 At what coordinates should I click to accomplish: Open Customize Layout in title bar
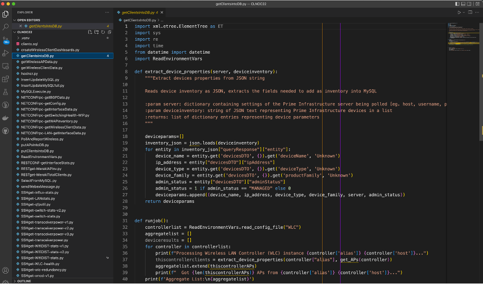click(477, 4)
